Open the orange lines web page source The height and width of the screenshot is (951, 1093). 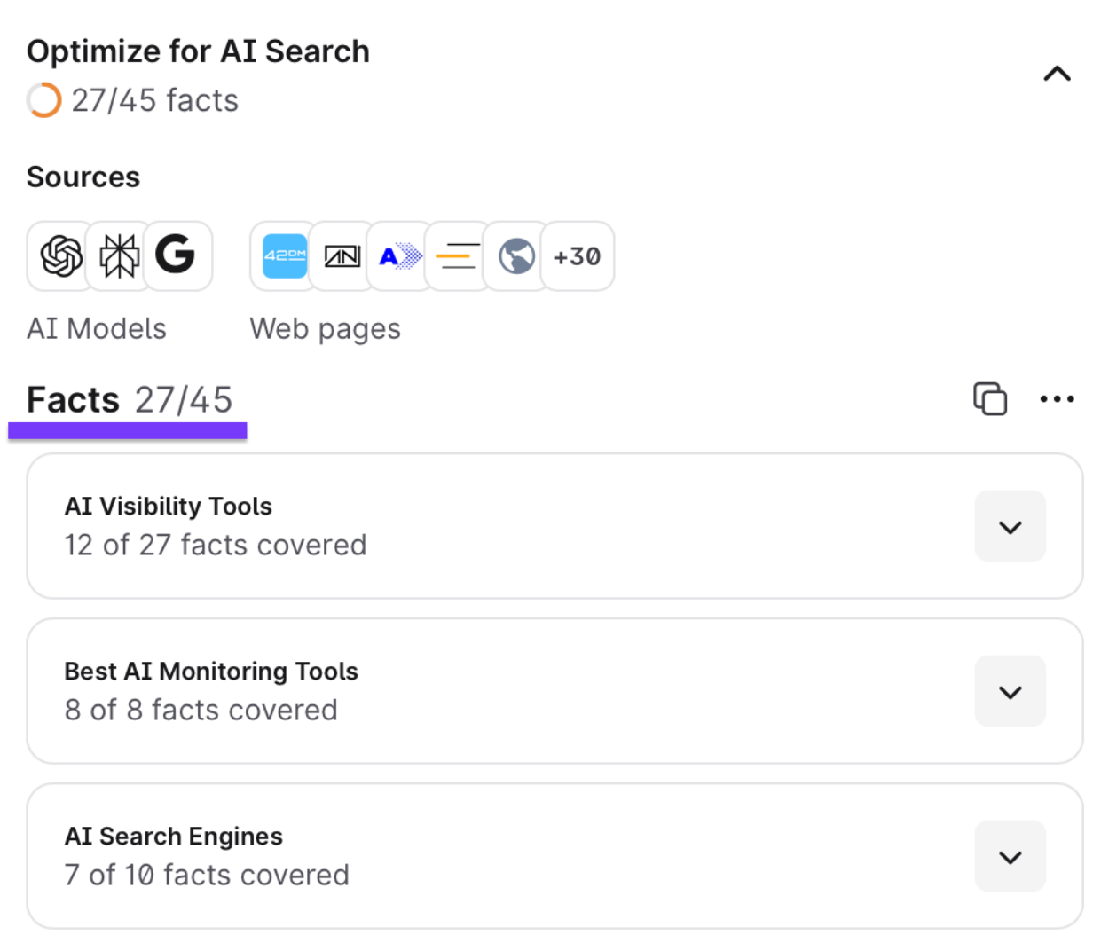(458, 256)
